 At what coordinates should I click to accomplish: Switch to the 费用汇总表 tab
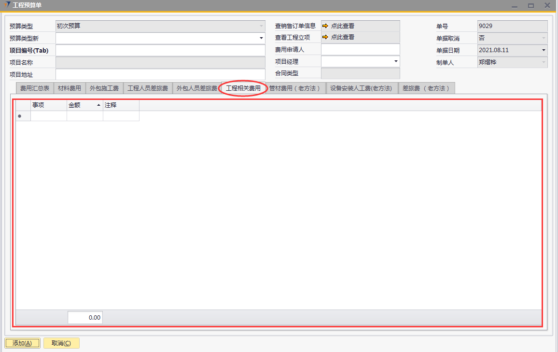[x=35, y=88]
